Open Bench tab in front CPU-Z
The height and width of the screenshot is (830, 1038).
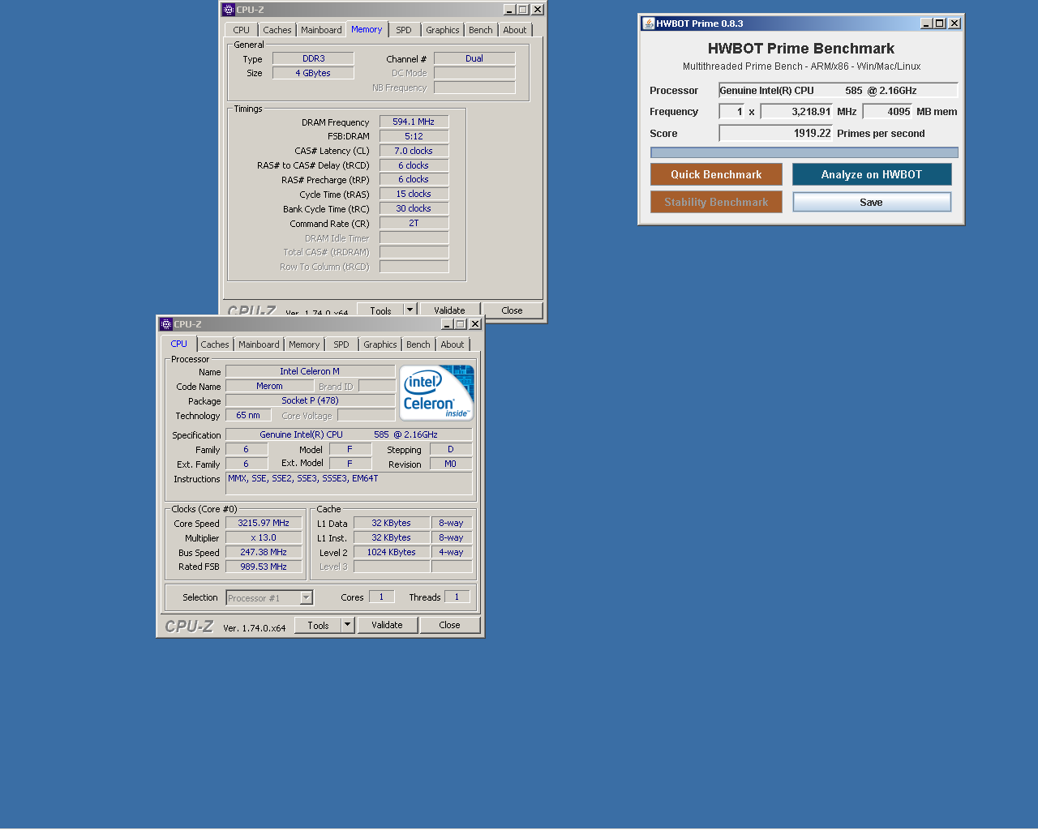(418, 344)
